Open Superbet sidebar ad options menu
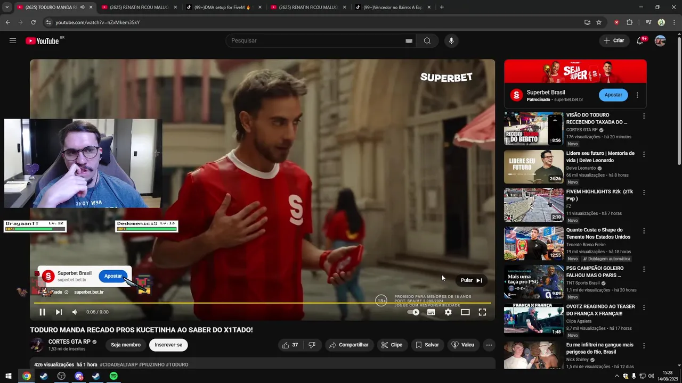The width and height of the screenshot is (682, 383). click(x=637, y=95)
